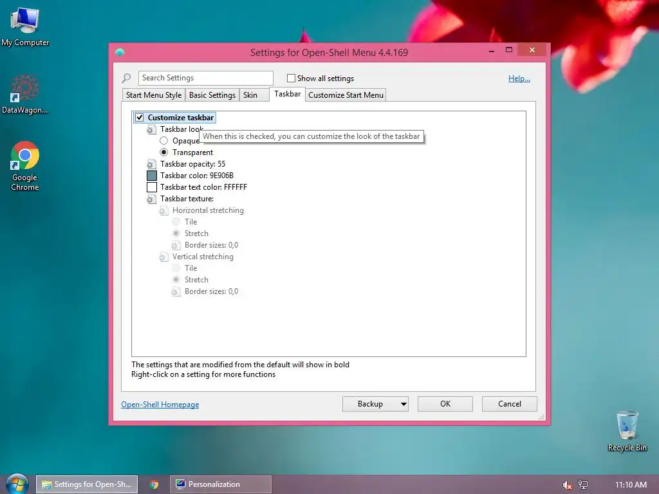
Task: Click the gear icon beside Horizontal stretching
Action: click(163, 210)
